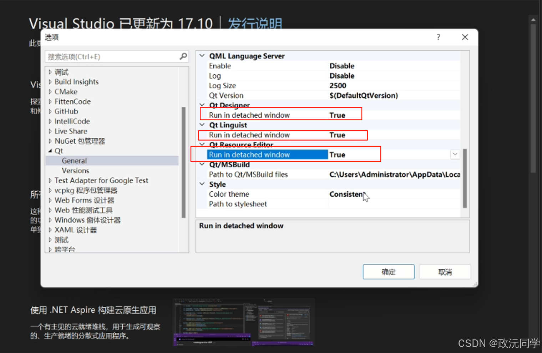542x353 pixels.
Task: Expand the CMake tree node
Action: [x=50, y=92]
